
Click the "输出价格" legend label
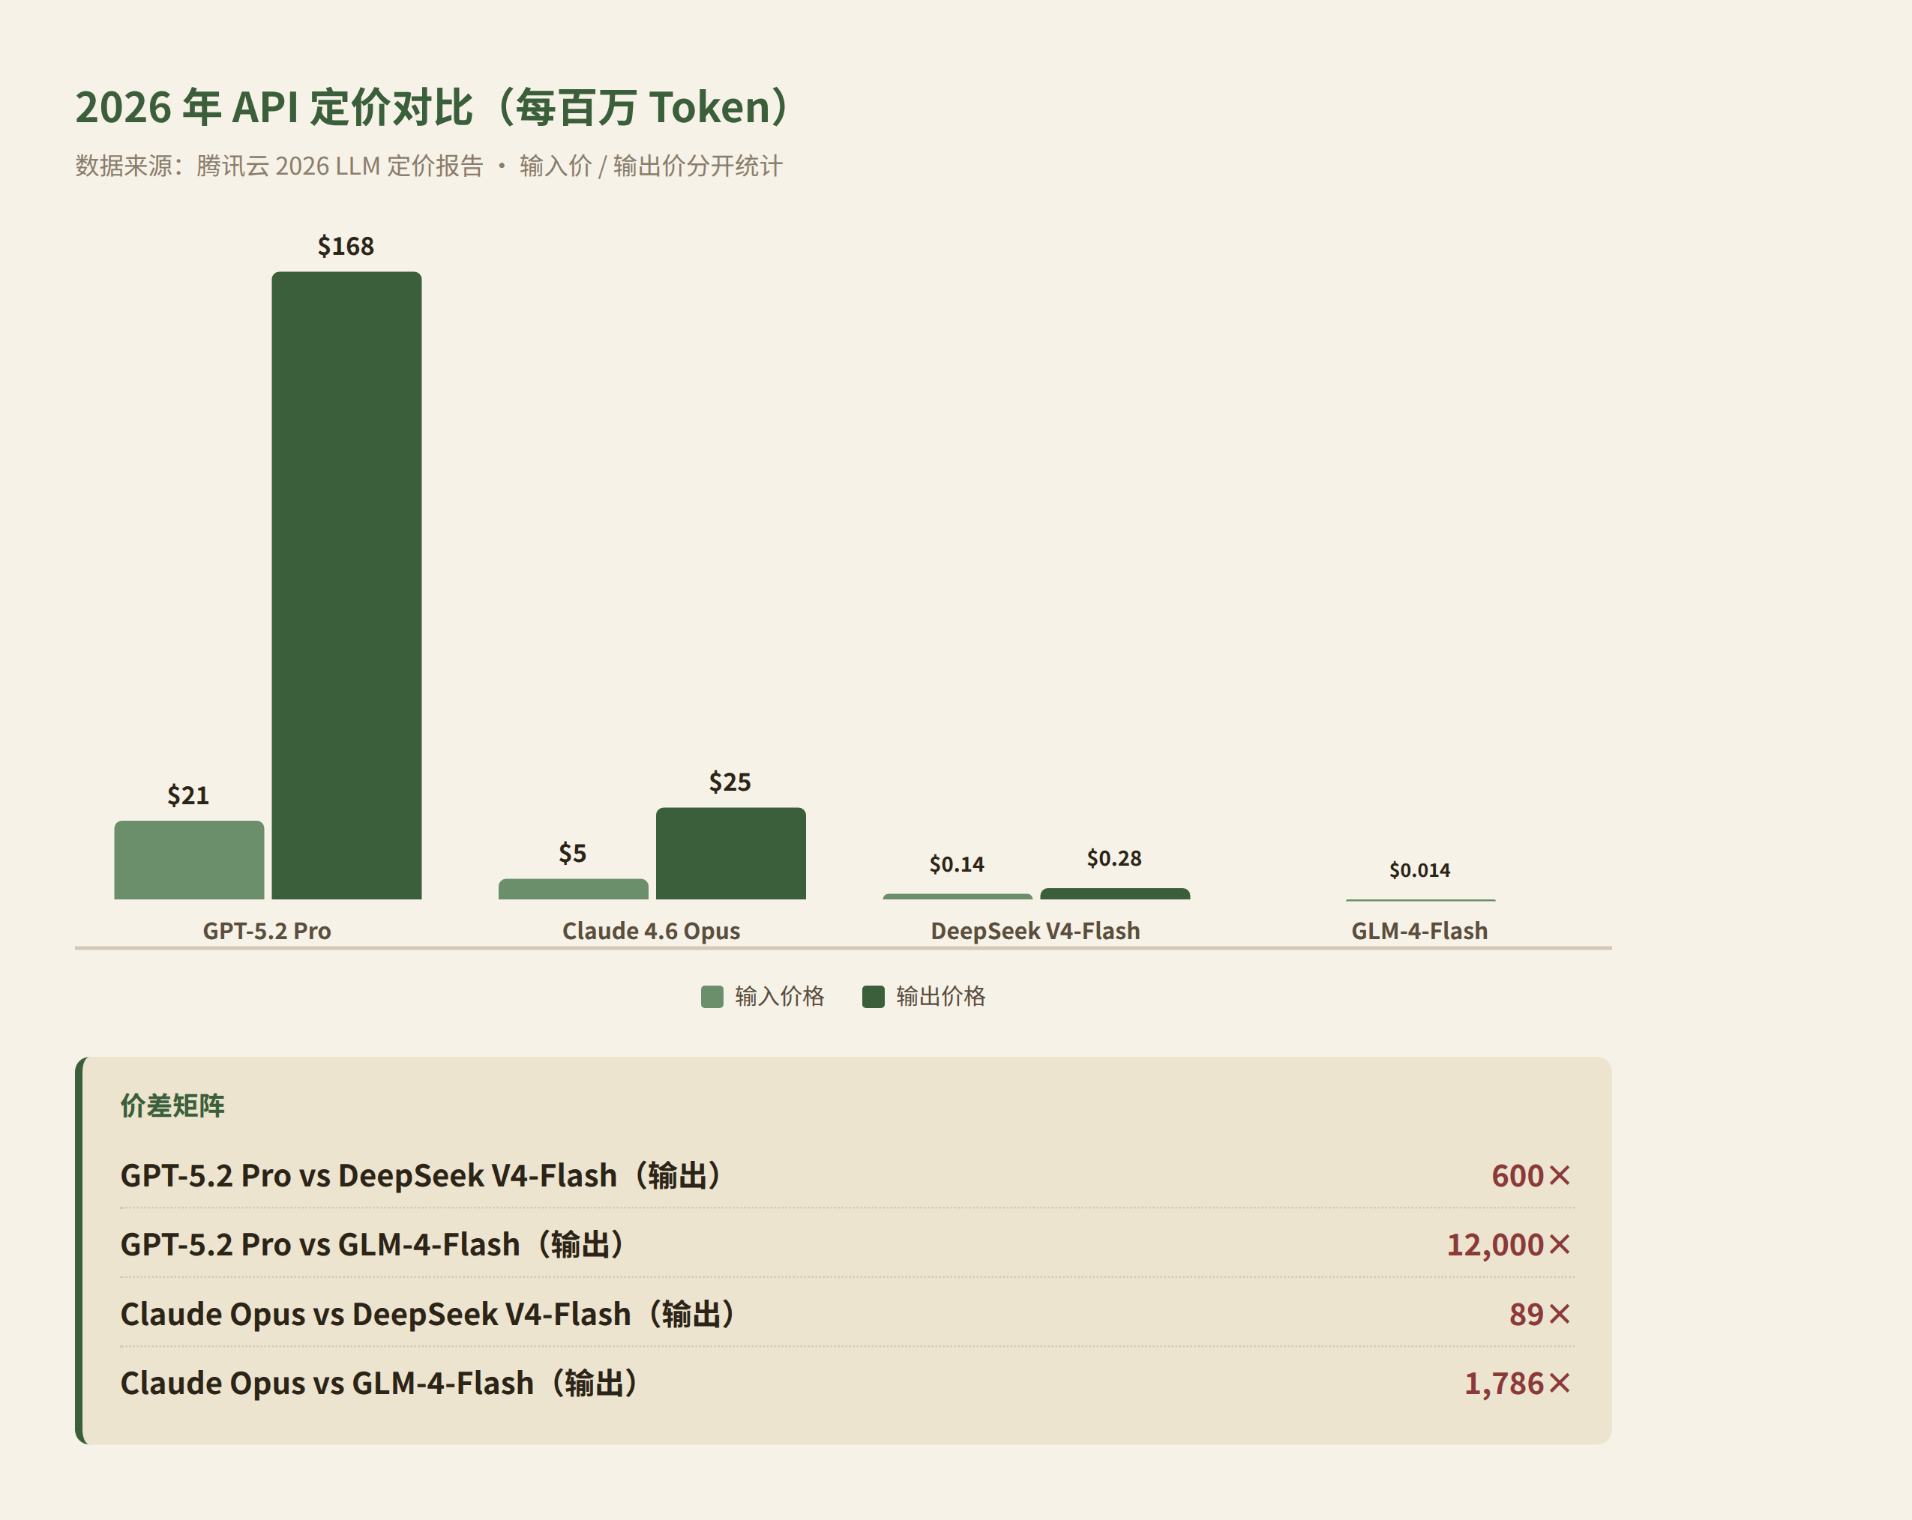click(941, 996)
